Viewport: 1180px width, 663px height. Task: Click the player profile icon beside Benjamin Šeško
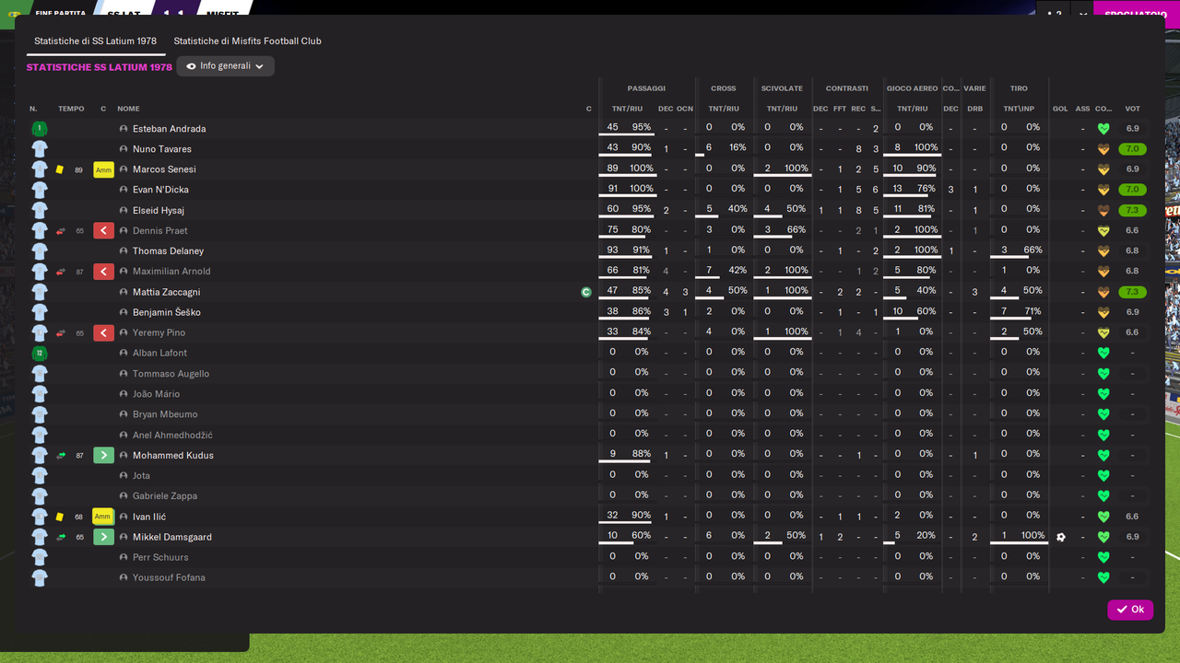pyautogui.click(x=124, y=312)
